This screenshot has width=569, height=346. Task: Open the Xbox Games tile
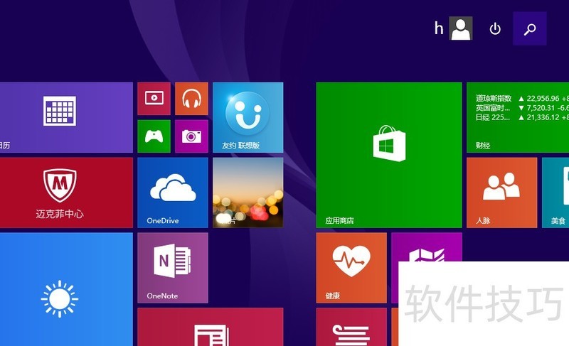click(x=154, y=136)
